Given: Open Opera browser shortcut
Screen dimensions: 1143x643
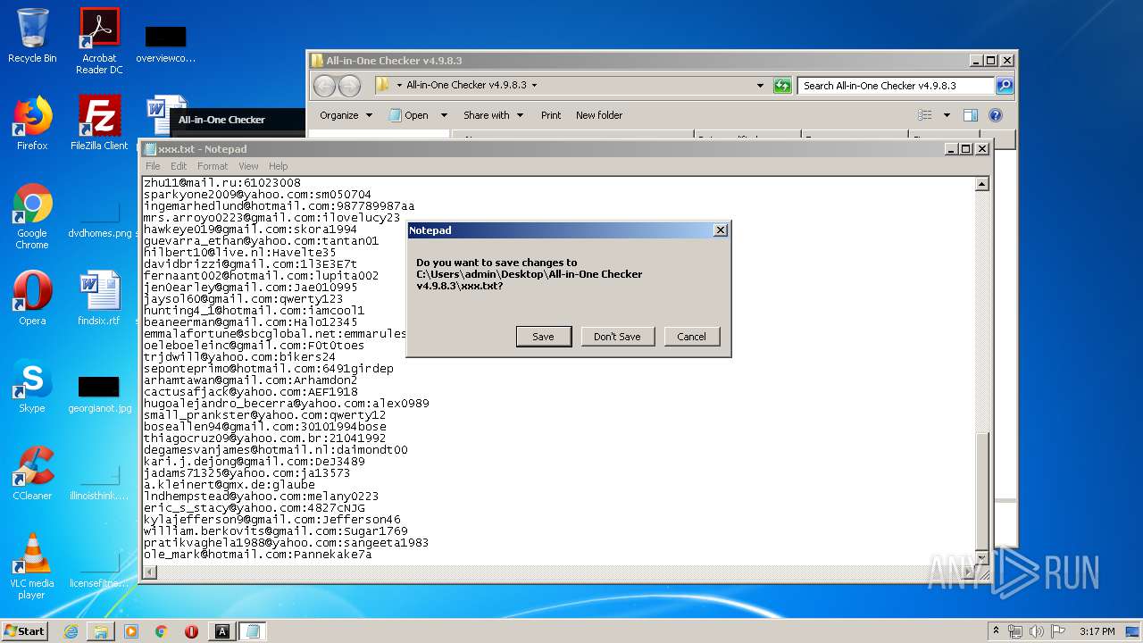Looking at the screenshot, I should 32,298.
